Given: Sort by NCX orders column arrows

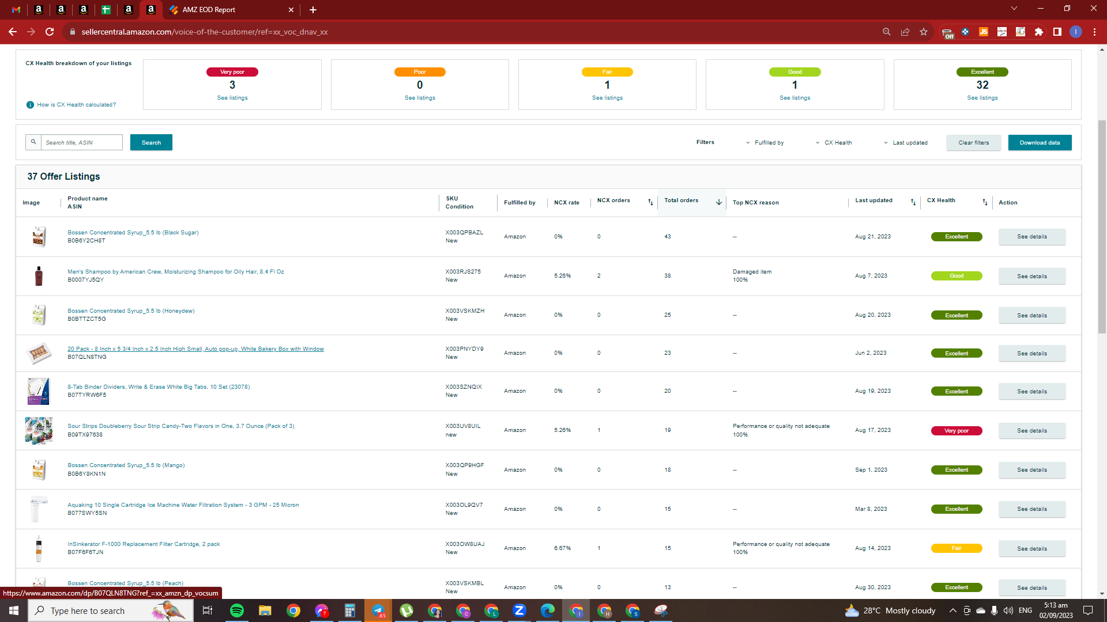Looking at the screenshot, I should 650,202.
